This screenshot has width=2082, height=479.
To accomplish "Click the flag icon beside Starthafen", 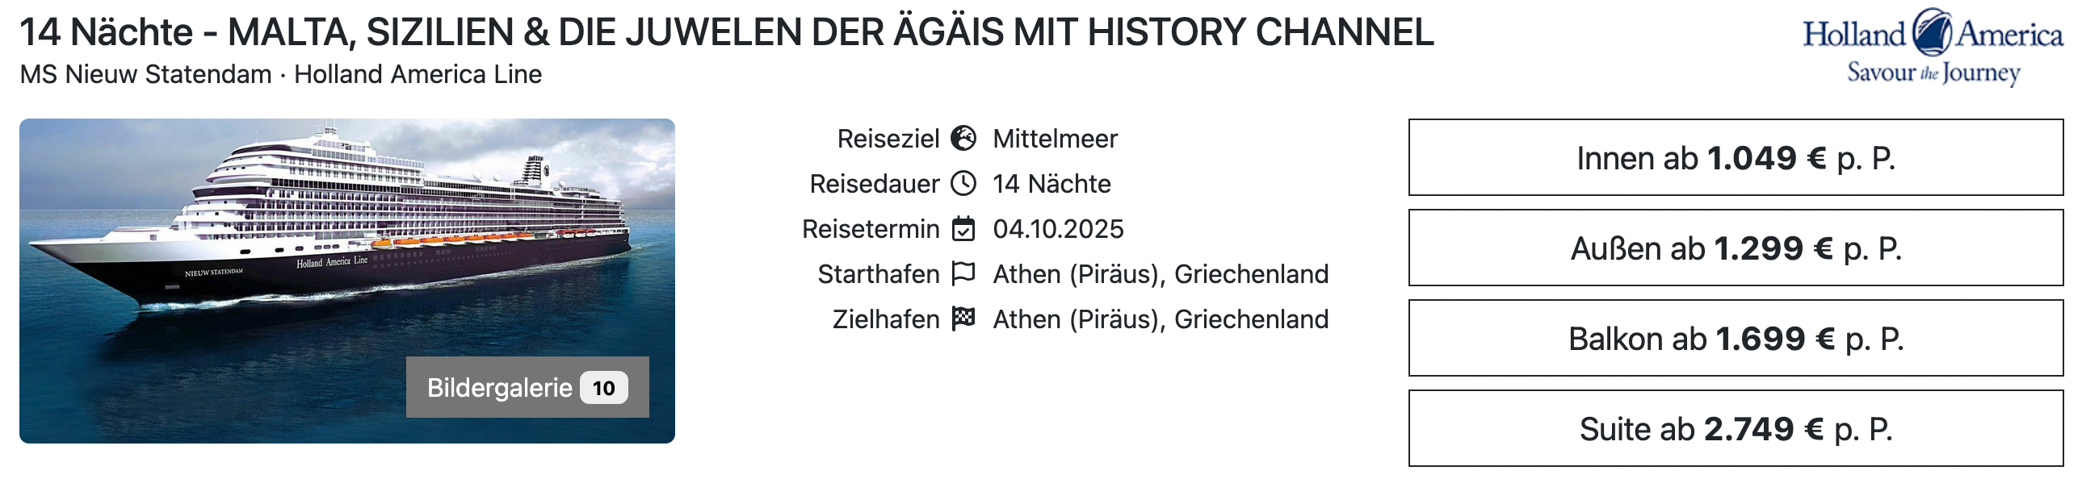I will tap(963, 274).
